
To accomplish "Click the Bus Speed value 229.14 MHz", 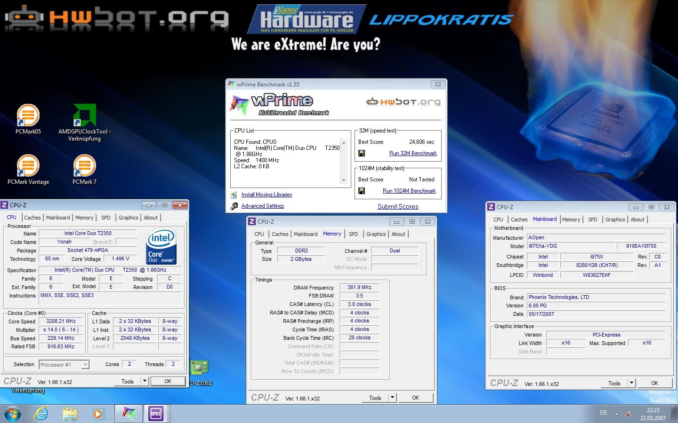I will point(60,338).
